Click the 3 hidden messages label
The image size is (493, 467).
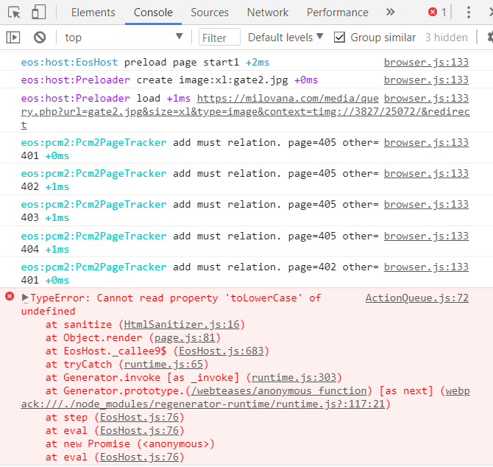click(447, 38)
